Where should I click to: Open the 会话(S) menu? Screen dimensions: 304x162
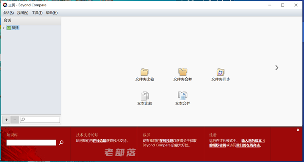click(x=8, y=13)
